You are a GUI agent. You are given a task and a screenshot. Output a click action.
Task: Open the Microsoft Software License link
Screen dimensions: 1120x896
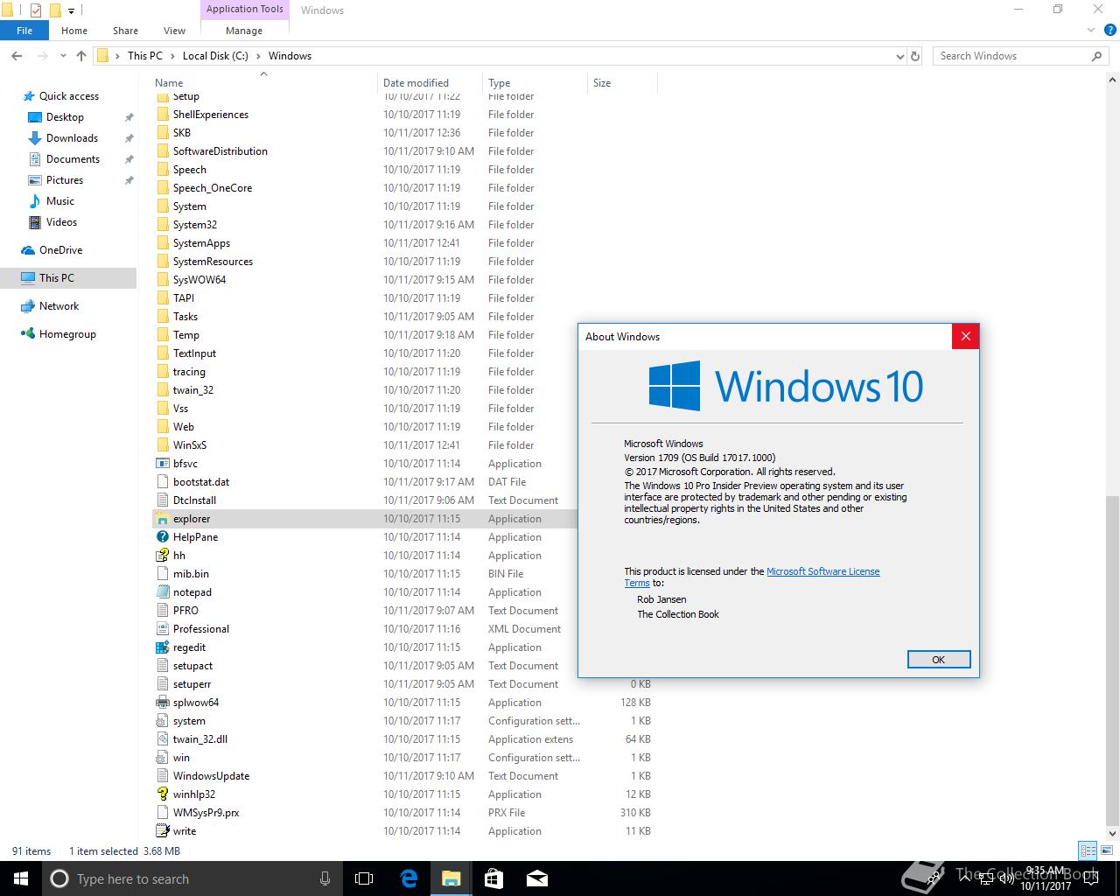822,571
